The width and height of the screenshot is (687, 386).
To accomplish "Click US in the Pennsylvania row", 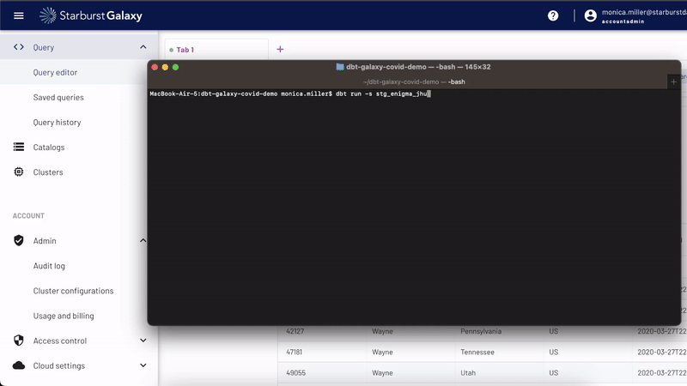I will pos(554,331).
